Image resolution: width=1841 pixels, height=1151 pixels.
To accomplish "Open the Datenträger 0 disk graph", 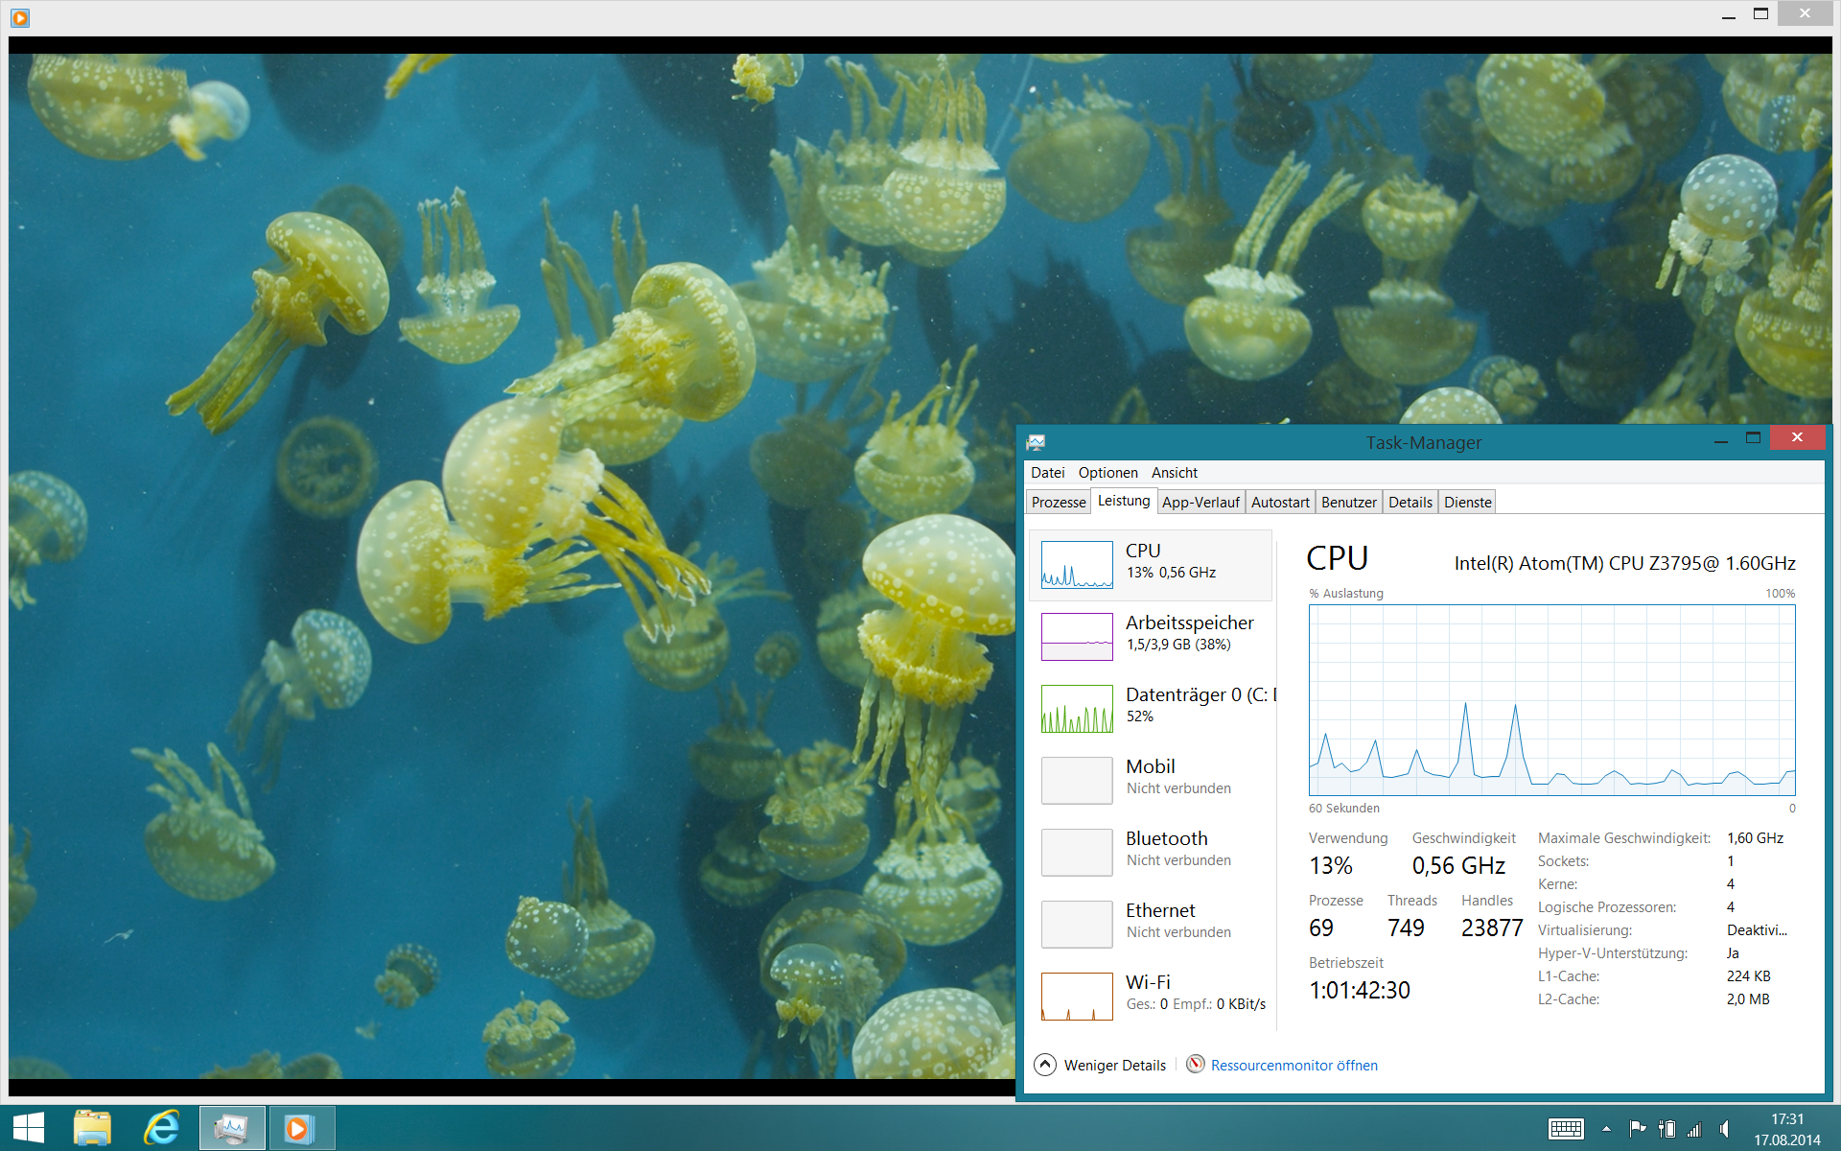I will coord(1077,709).
